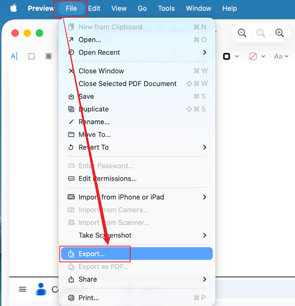This screenshot has height=306, width=295.
Task: Choose Close Selected PDF Document
Action: pyautogui.click(x=137, y=83)
